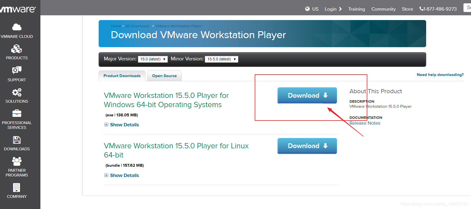Screen dimensions: 471x209
Task: Click plus icon beside Windows Show Details
Action: pos(106,125)
